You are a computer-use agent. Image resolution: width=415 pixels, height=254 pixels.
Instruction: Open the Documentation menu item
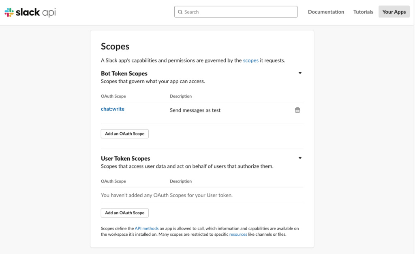pos(326,12)
